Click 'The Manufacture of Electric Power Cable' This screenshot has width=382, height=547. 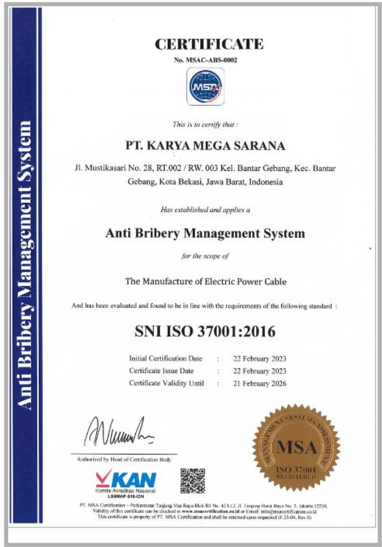[206, 281]
